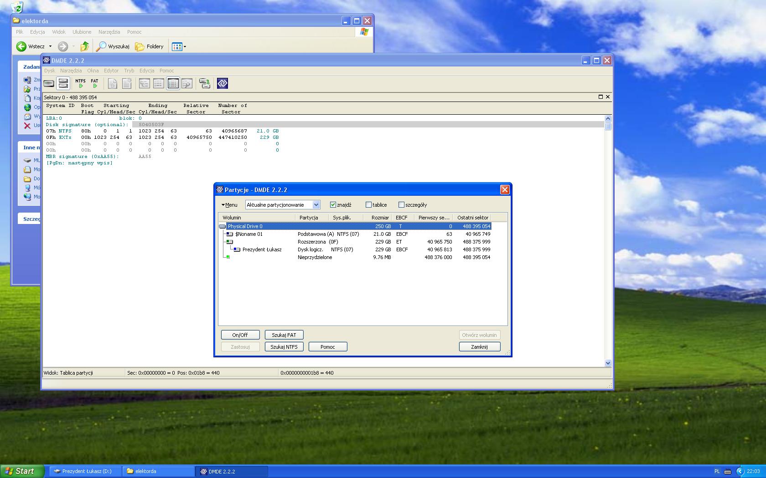
Task: Click the Nieprzydzielone entry
Action: 315,257
